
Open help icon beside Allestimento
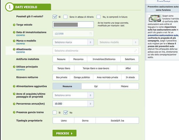[x=14, y=49]
